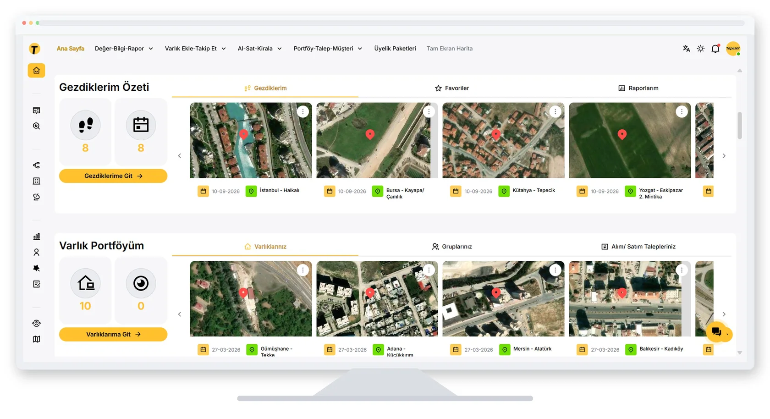The width and height of the screenshot is (770, 419).
Task: Click the bar chart icon in the sidebar
Action: tap(37, 237)
